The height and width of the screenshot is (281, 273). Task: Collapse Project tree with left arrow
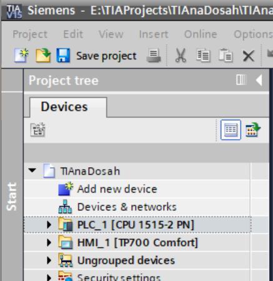(259, 80)
